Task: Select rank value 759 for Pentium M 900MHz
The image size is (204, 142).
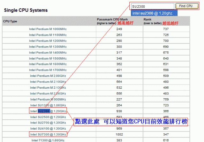Action: [166, 100]
